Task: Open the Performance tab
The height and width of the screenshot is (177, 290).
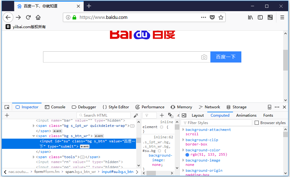Action: tap(150, 107)
